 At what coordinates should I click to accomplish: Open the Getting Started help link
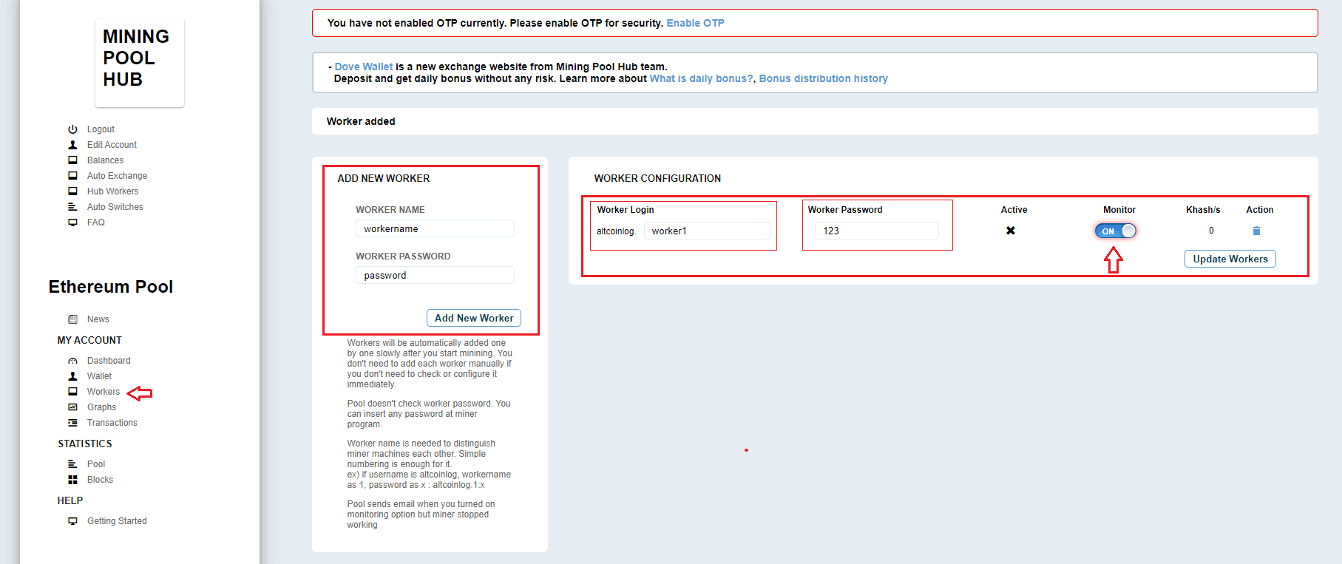pos(117,521)
